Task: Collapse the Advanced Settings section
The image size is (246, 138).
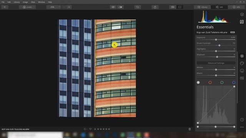Action: pyautogui.click(x=216, y=63)
